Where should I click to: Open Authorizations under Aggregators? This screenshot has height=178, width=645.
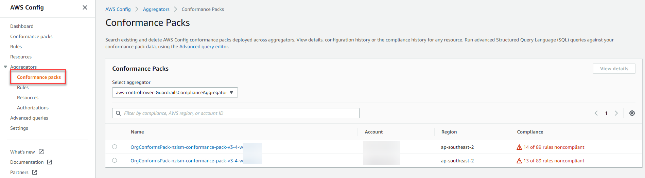coord(33,108)
